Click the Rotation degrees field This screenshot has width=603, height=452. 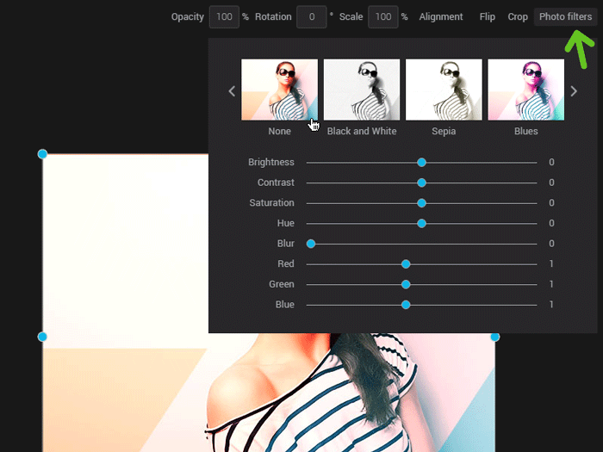pyautogui.click(x=311, y=16)
